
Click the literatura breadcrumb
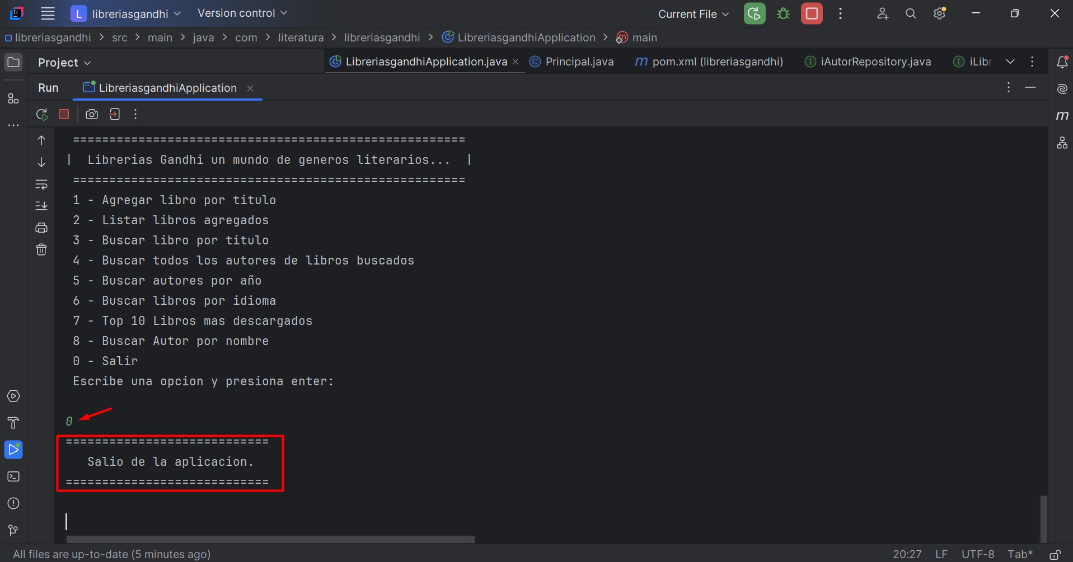click(x=301, y=37)
